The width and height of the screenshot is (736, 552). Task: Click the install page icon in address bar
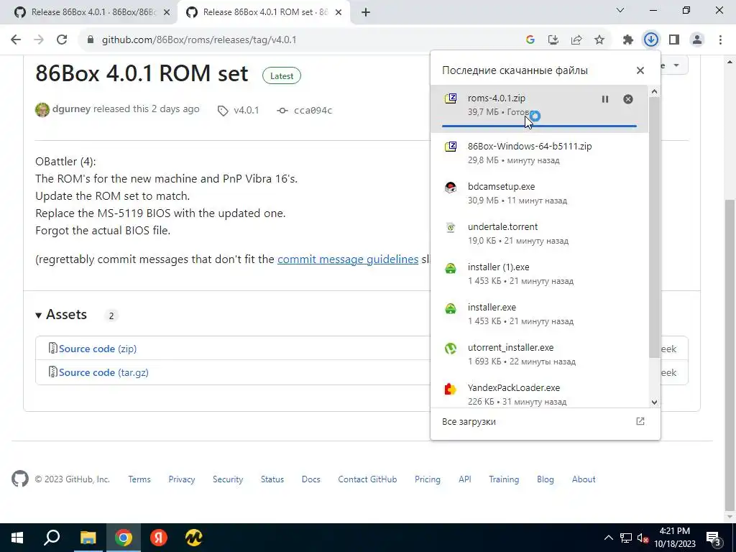coord(553,40)
